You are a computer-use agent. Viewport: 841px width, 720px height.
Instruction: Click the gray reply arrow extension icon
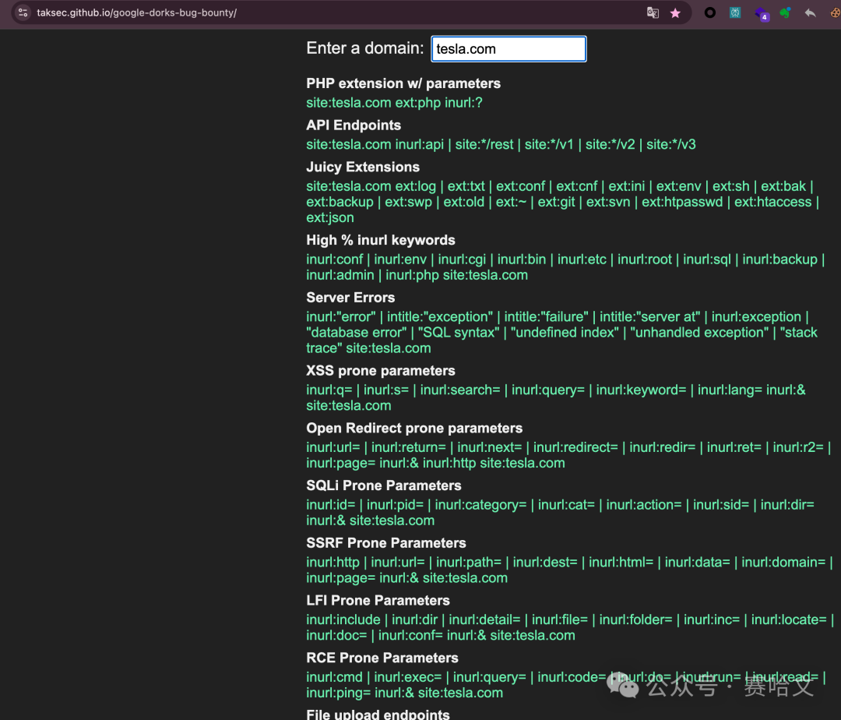click(x=810, y=12)
